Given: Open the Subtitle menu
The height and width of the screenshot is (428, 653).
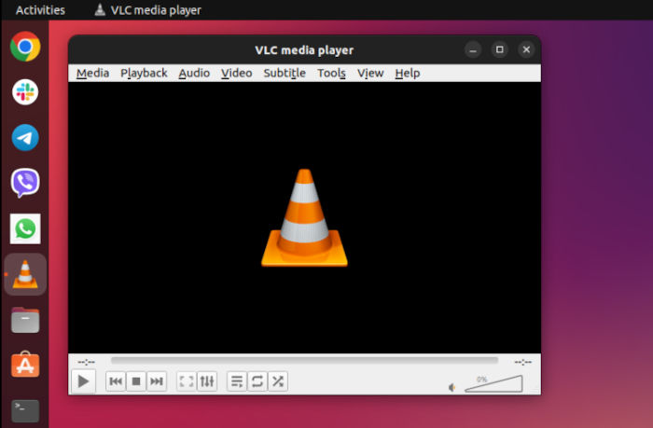Looking at the screenshot, I should pos(285,74).
